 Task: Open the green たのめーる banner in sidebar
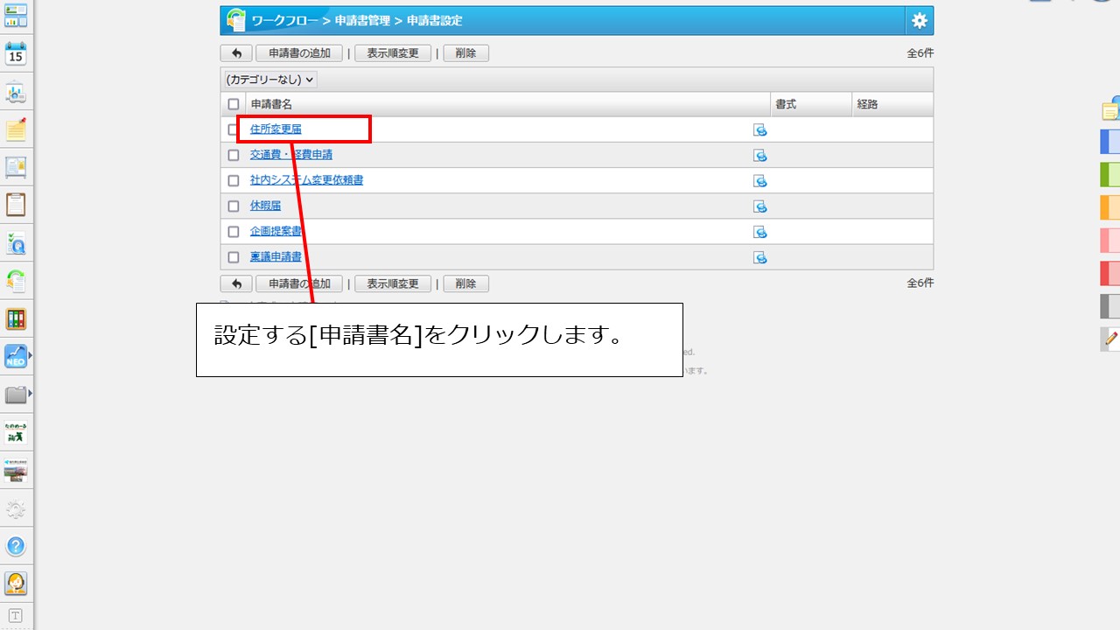(16, 431)
